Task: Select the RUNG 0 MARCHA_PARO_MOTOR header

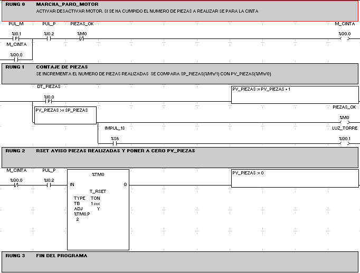Action: [180, 11]
